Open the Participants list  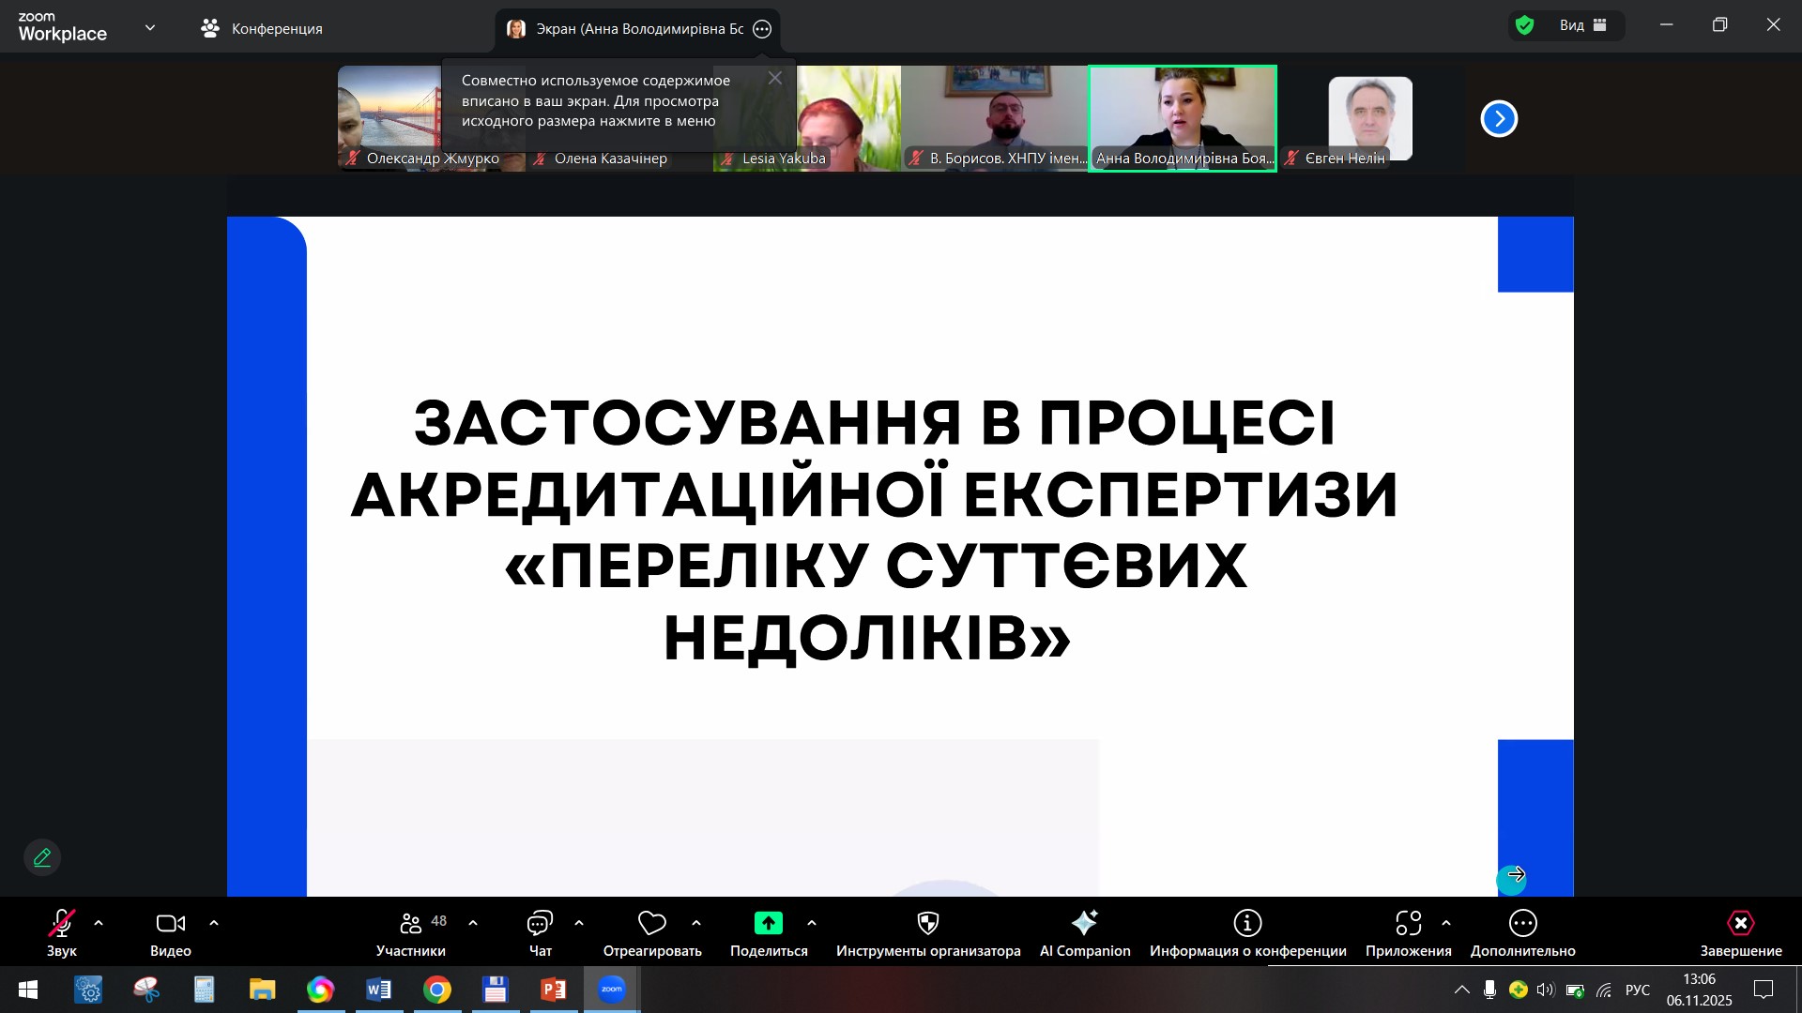pyautogui.click(x=411, y=924)
